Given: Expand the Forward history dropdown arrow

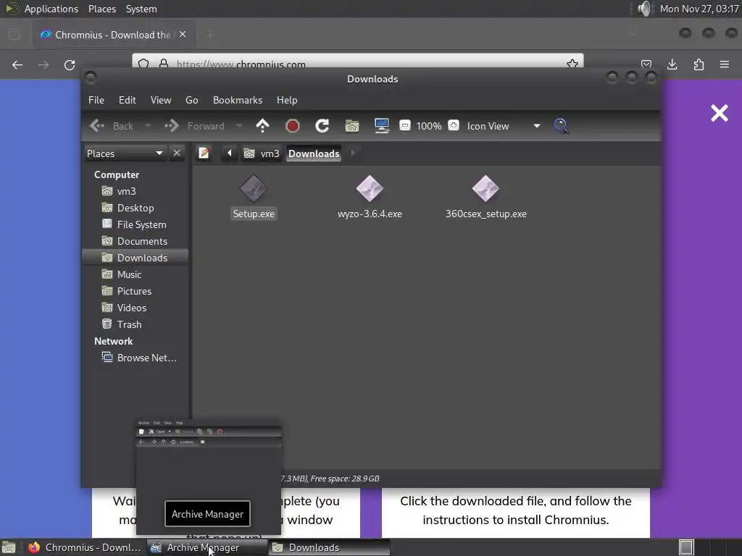Looking at the screenshot, I should [239, 126].
